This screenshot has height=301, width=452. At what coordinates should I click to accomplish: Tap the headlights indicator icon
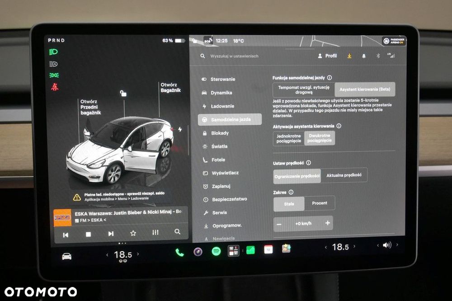53,52
